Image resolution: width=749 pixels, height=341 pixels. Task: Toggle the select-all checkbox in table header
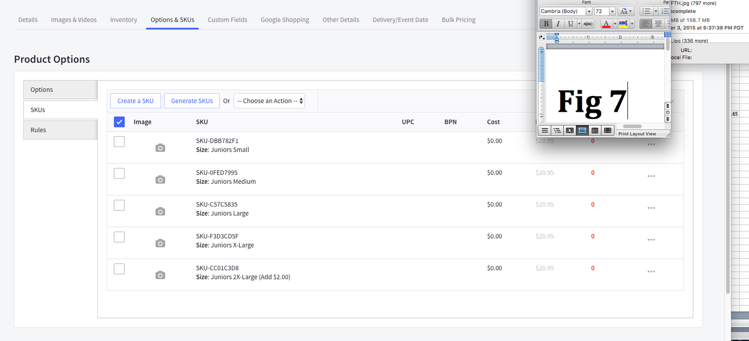point(119,122)
